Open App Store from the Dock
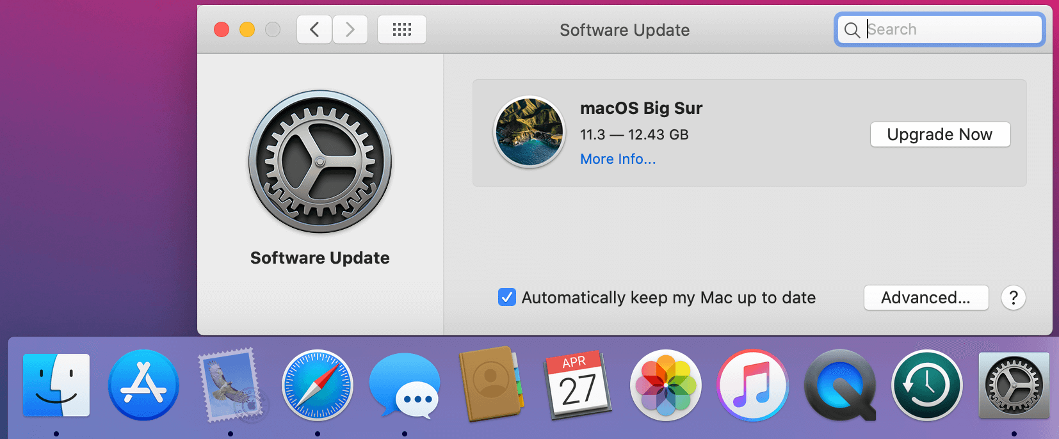This screenshot has width=1059, height=439. click(143, 385)
